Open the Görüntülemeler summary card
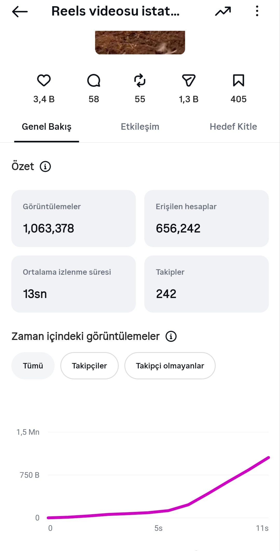Viewport: 280px width, 551px height. click(74, 219)
